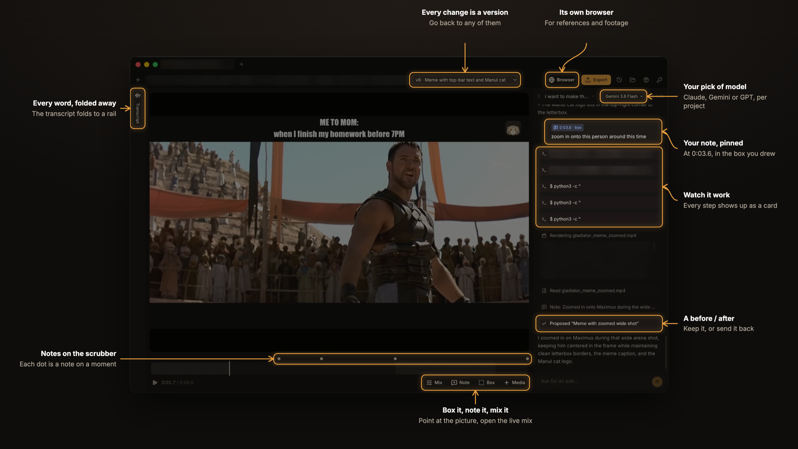This screenshot has height=449, width=798.
Task: Add a new tab with the plus icon
Action: click(x=241, y=64)
